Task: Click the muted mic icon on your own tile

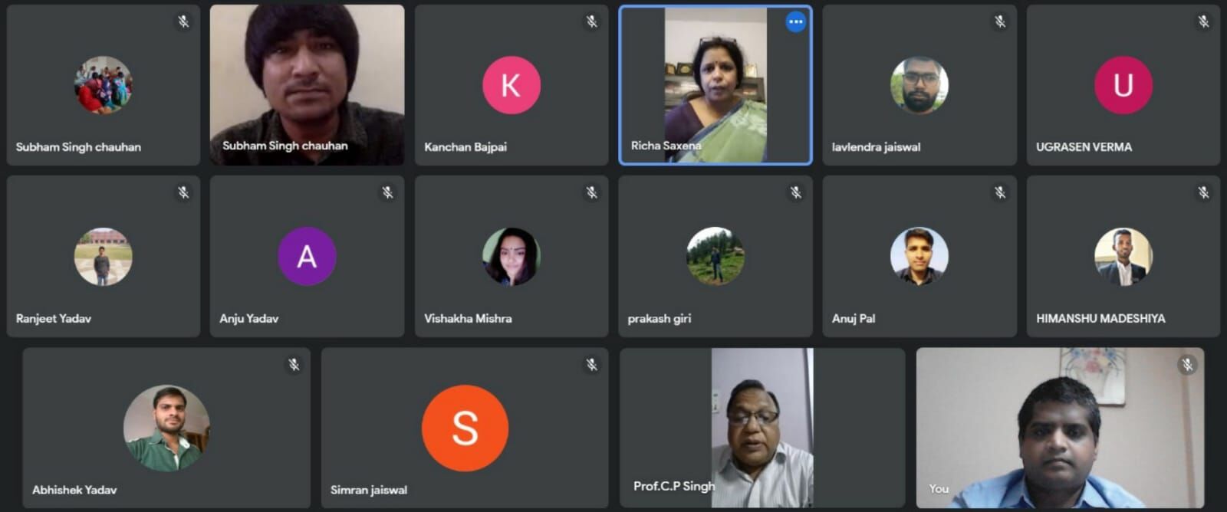Action: coord(1187,365)
